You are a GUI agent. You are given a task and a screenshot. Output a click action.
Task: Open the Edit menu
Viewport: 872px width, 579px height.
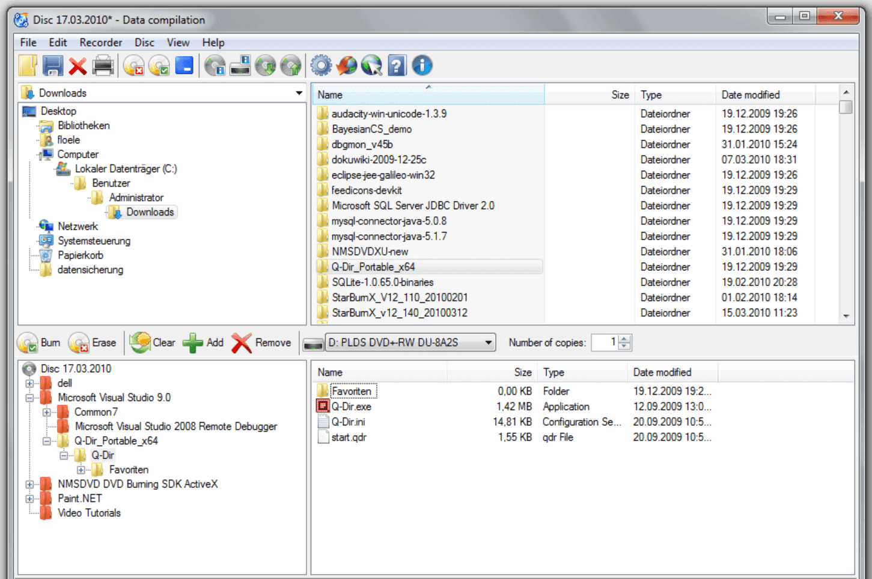[x=58, y=43]
